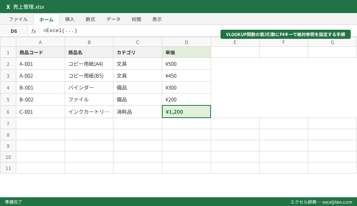Select the インクカートリ… cell
This screenshot has height=206, width=357.
89,112
